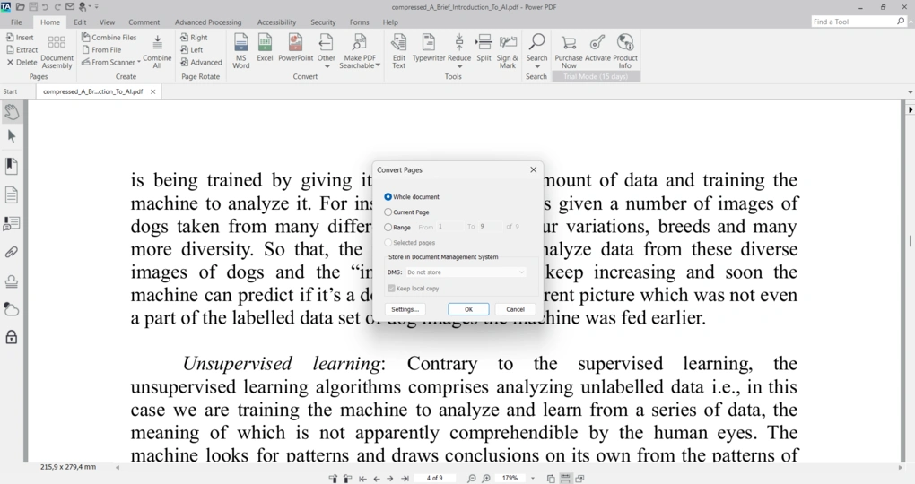The width and height of the screenshot is (915, 484).
Task: Expand the user account dropdown in title bar
Action: [x=91, y=7]
